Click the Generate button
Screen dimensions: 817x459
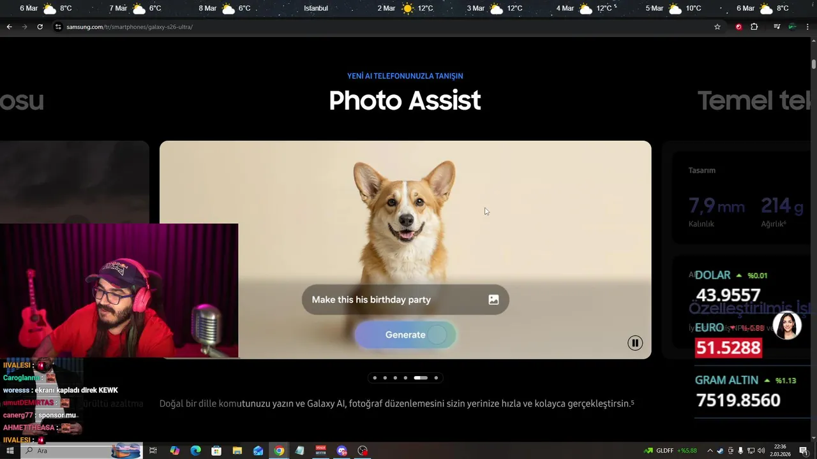click(x=405, y=335)
